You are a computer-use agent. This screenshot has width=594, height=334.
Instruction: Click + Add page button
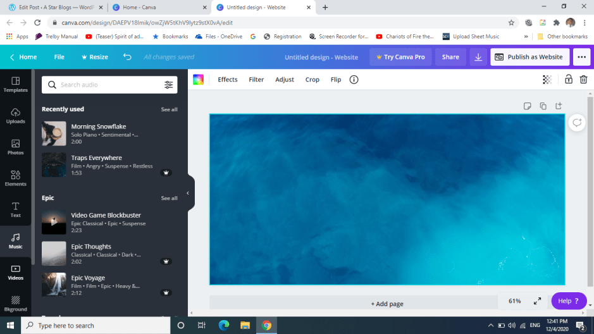coord(387,304)
